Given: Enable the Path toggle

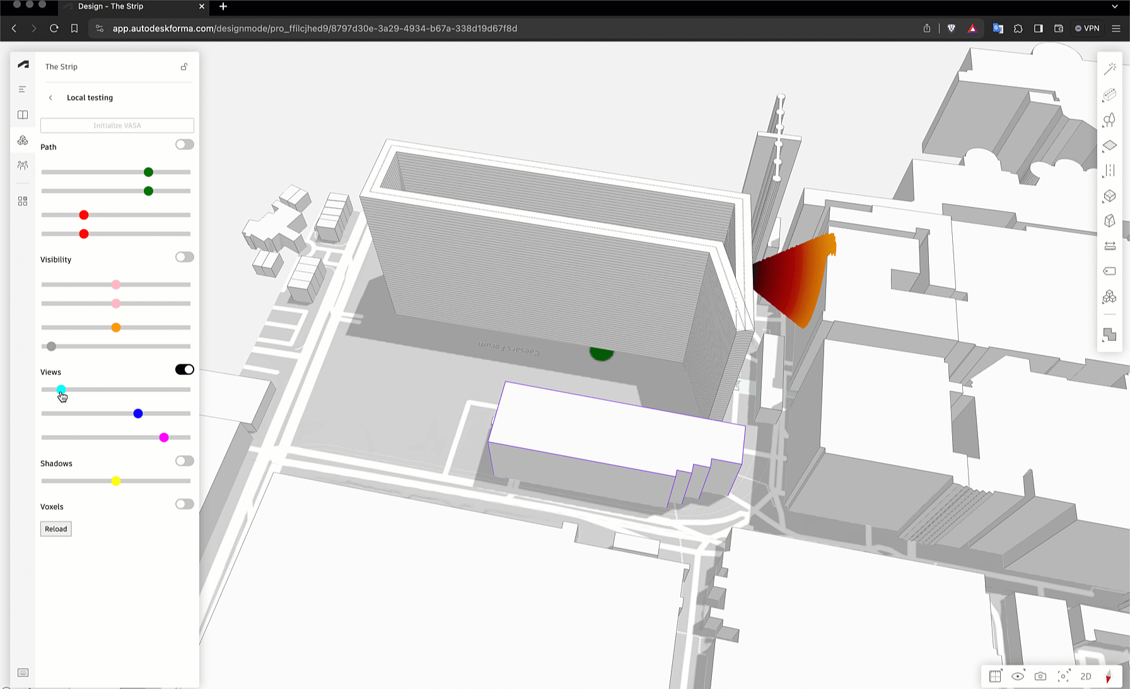Looking at the screenshot, I should (x=184, y=145).
